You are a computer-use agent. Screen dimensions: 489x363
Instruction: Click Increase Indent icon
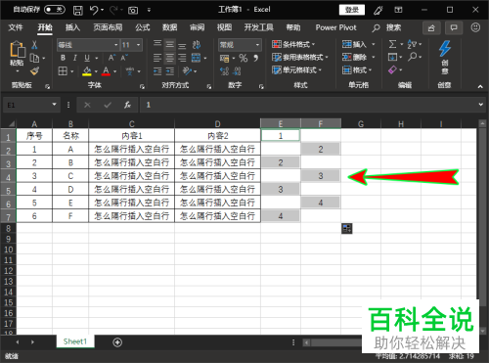pos(170,71)
